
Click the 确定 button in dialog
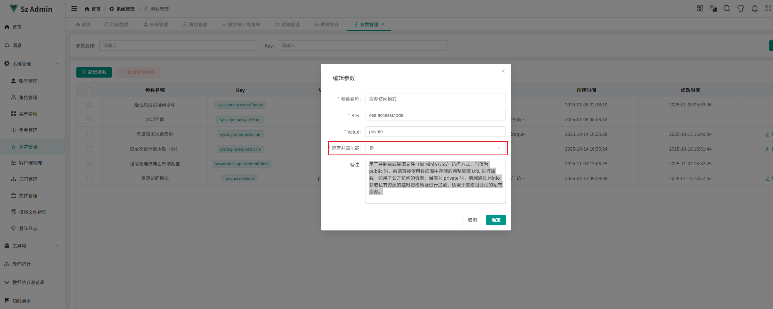[x=496, y=220]
